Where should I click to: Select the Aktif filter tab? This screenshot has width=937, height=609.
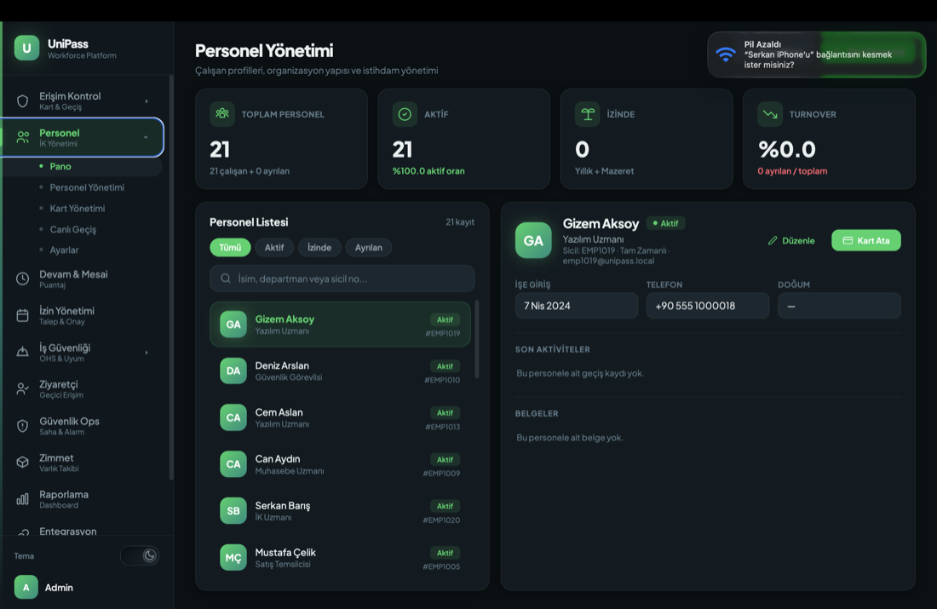pos(274,247)
